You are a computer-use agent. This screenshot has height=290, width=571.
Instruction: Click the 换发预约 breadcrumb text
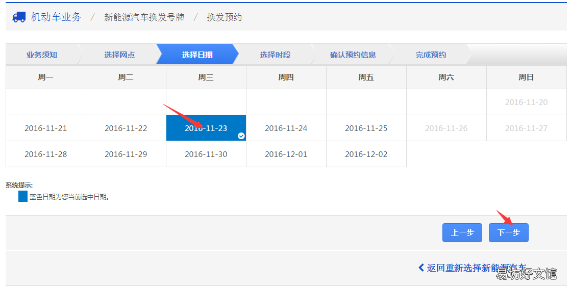coord(225,17)
